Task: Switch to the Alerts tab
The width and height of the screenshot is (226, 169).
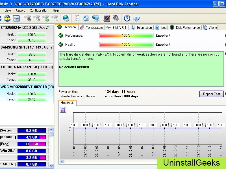Action: pos(210,27)
